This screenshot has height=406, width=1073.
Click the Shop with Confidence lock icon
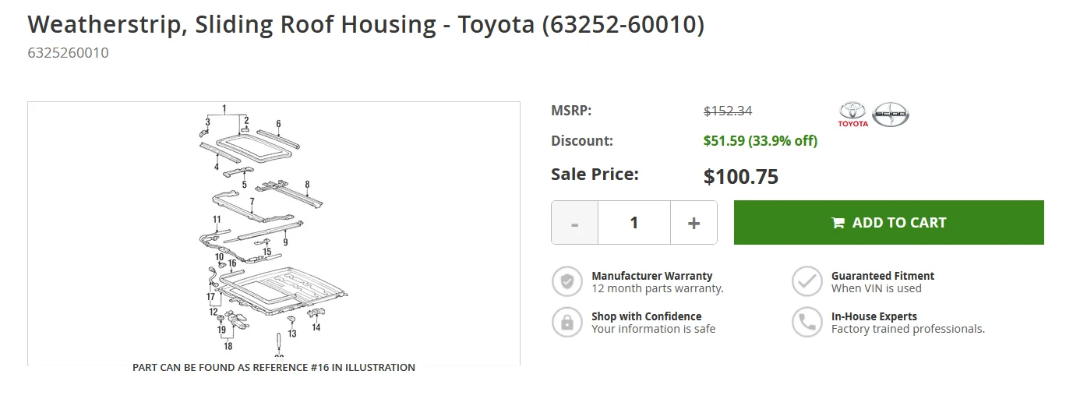pyautogui.click(x=567, y=322)
